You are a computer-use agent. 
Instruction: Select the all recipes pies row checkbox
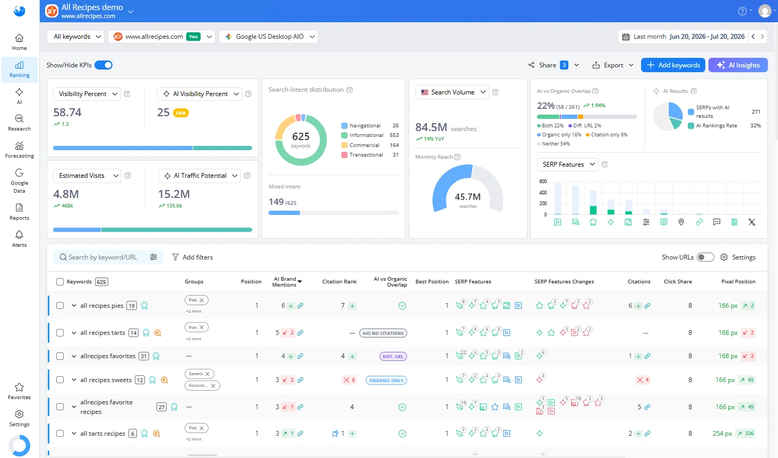coord(60,306)
